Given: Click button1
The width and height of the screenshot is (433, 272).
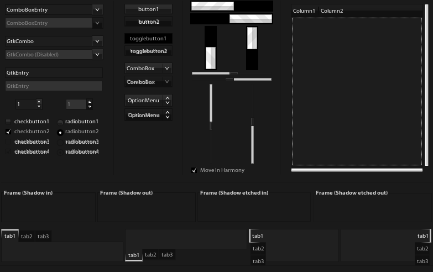Looking at the screenshot, I should 148,9.
